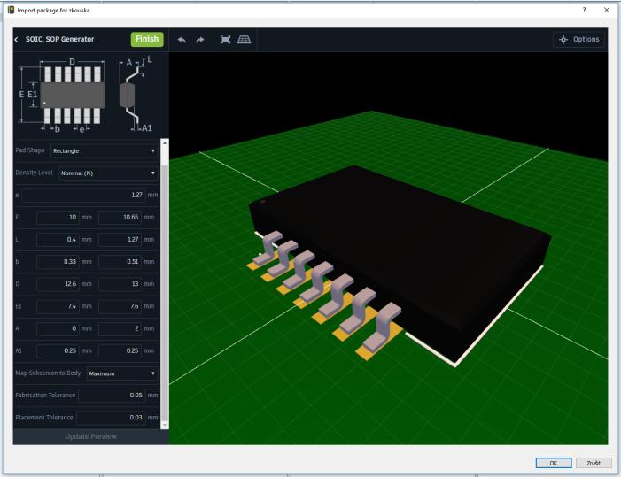621x477 pixels.
Task: Edit the L minimum value 0.4
Action: [x=58, y=239]
